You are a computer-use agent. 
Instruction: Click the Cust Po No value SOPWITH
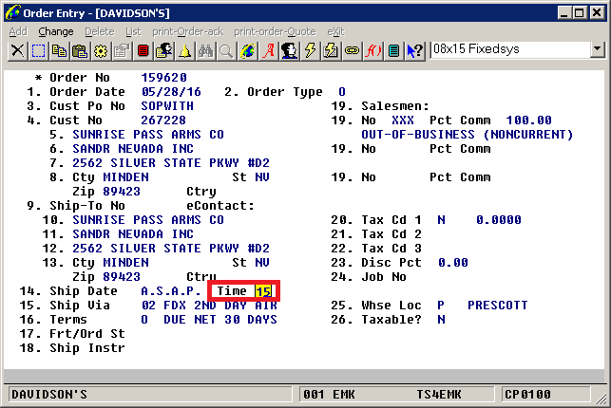coord(167,105)
